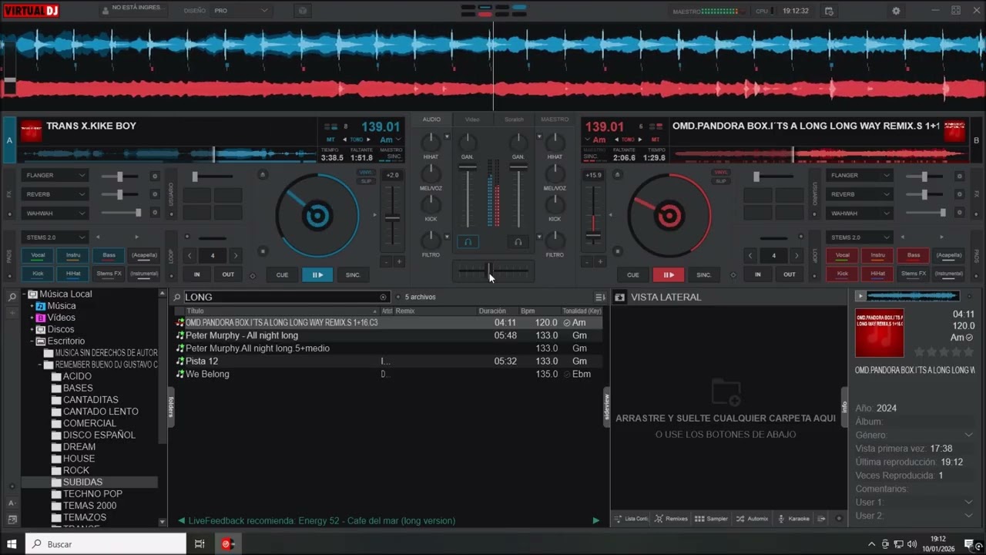Open REVERB effect settings gear on deck A
This screenshot has height=555, width=986.
coord(154,194)
